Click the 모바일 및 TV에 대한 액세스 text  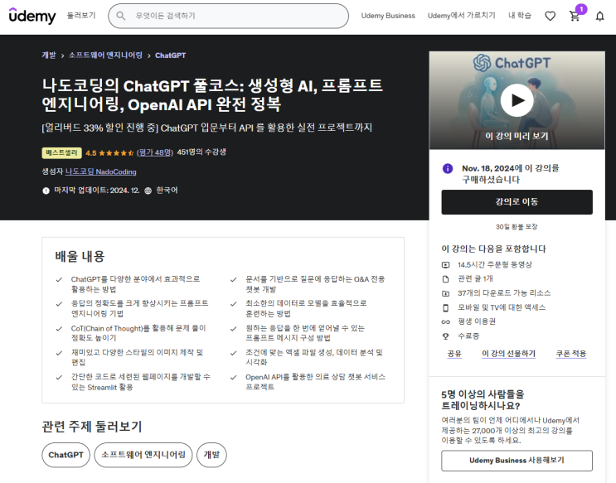502,307
